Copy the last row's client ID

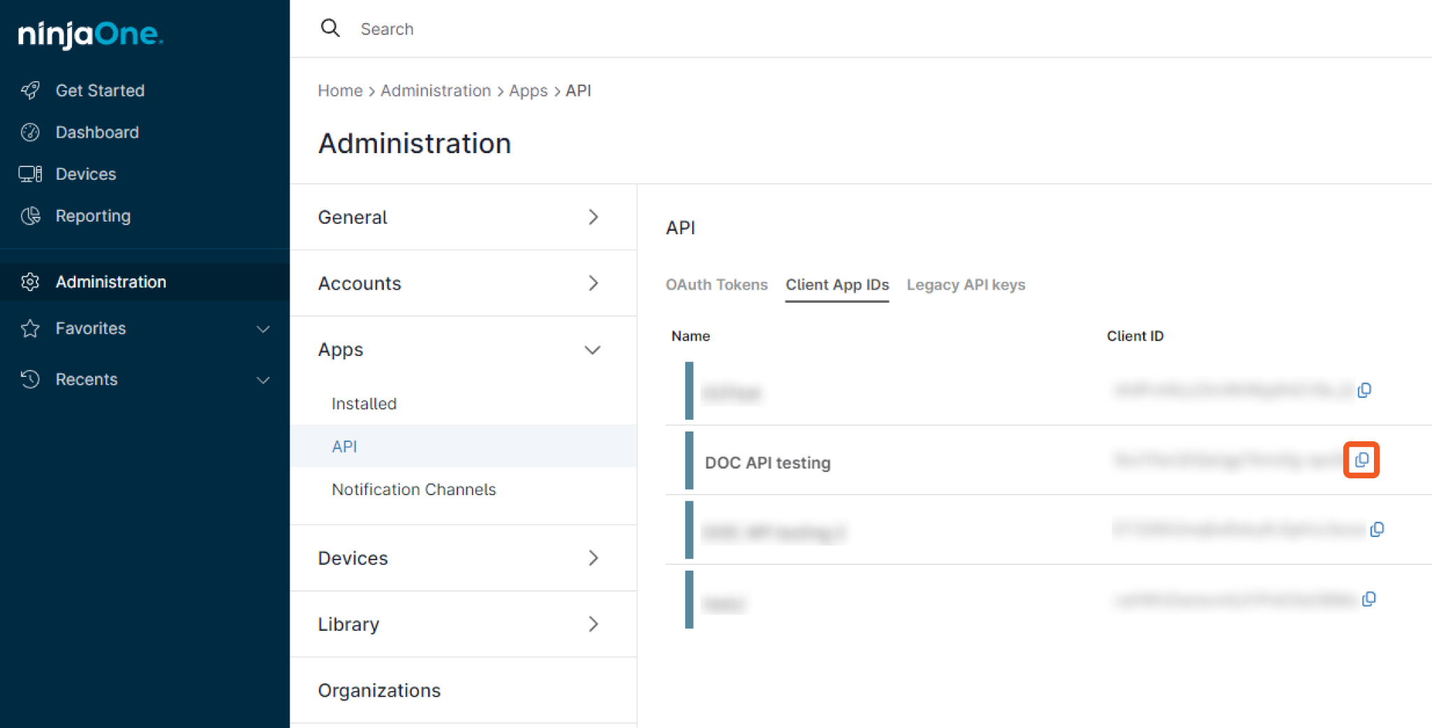tap(1368, 599)
